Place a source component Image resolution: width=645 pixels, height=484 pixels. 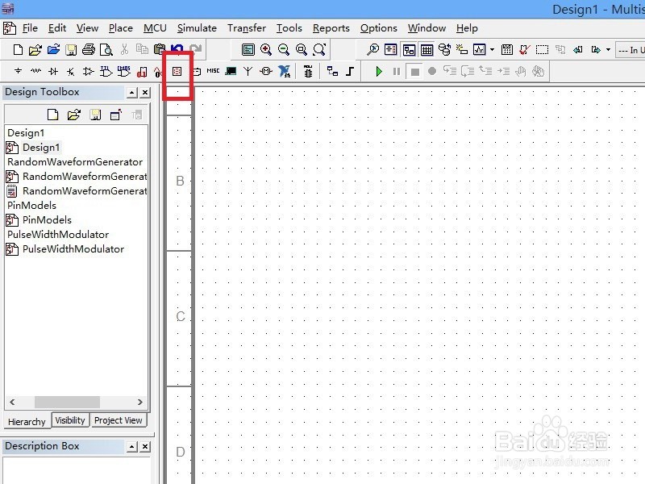[18, 71]
